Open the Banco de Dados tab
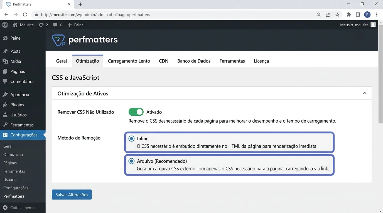 pyautogui.click(x=194, y=61)
